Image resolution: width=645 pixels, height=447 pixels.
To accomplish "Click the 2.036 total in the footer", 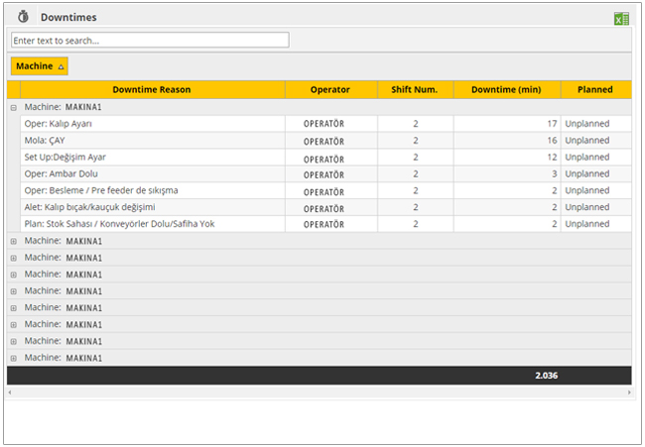I will click(547, 376).
